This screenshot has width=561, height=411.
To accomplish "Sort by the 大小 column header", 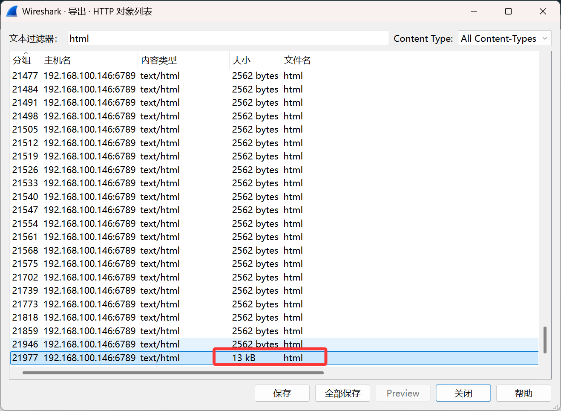I will (x=255, y=60).
